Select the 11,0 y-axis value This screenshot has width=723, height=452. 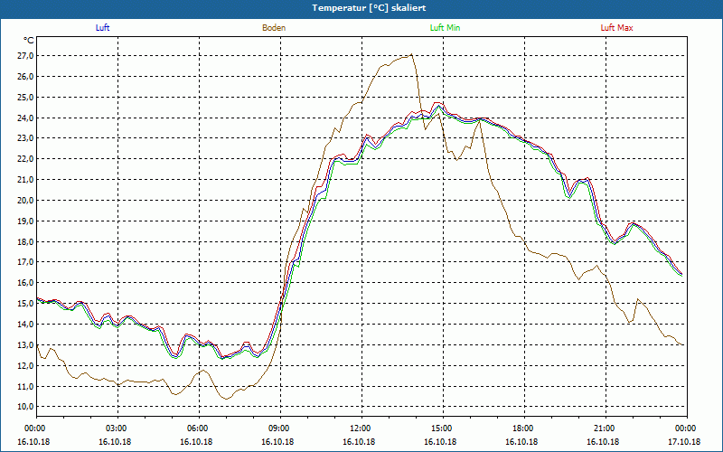(x=25, y=387)
